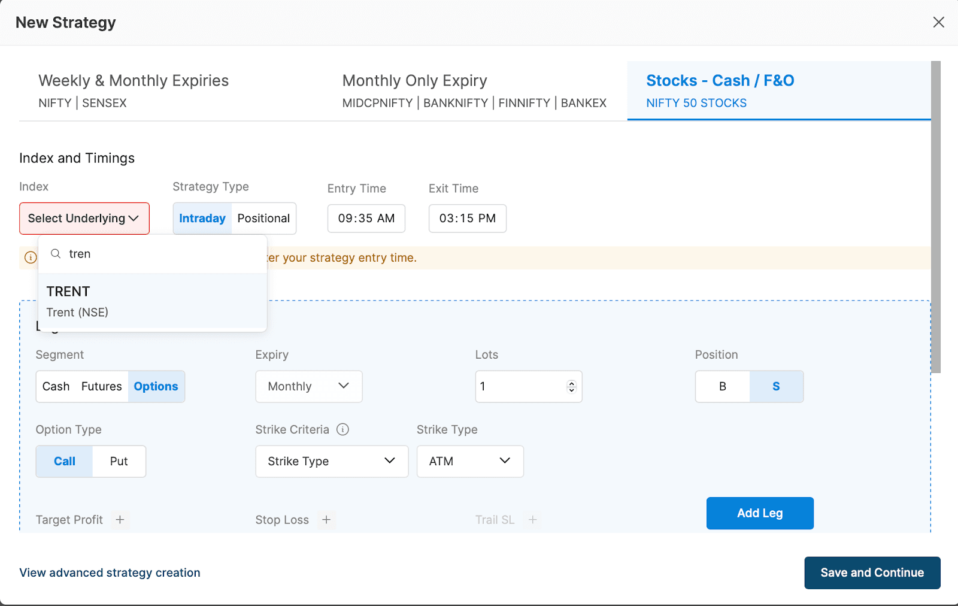Expand the Monthly expiry dropdown

308,386
